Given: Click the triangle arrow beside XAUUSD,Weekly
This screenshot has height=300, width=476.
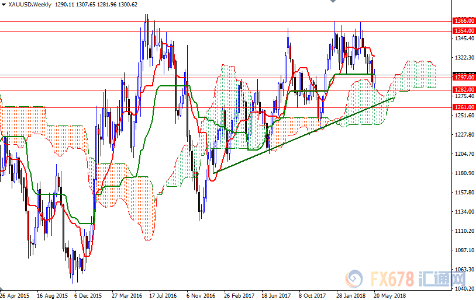Looking at the screenshot, I should coord(5,5).
